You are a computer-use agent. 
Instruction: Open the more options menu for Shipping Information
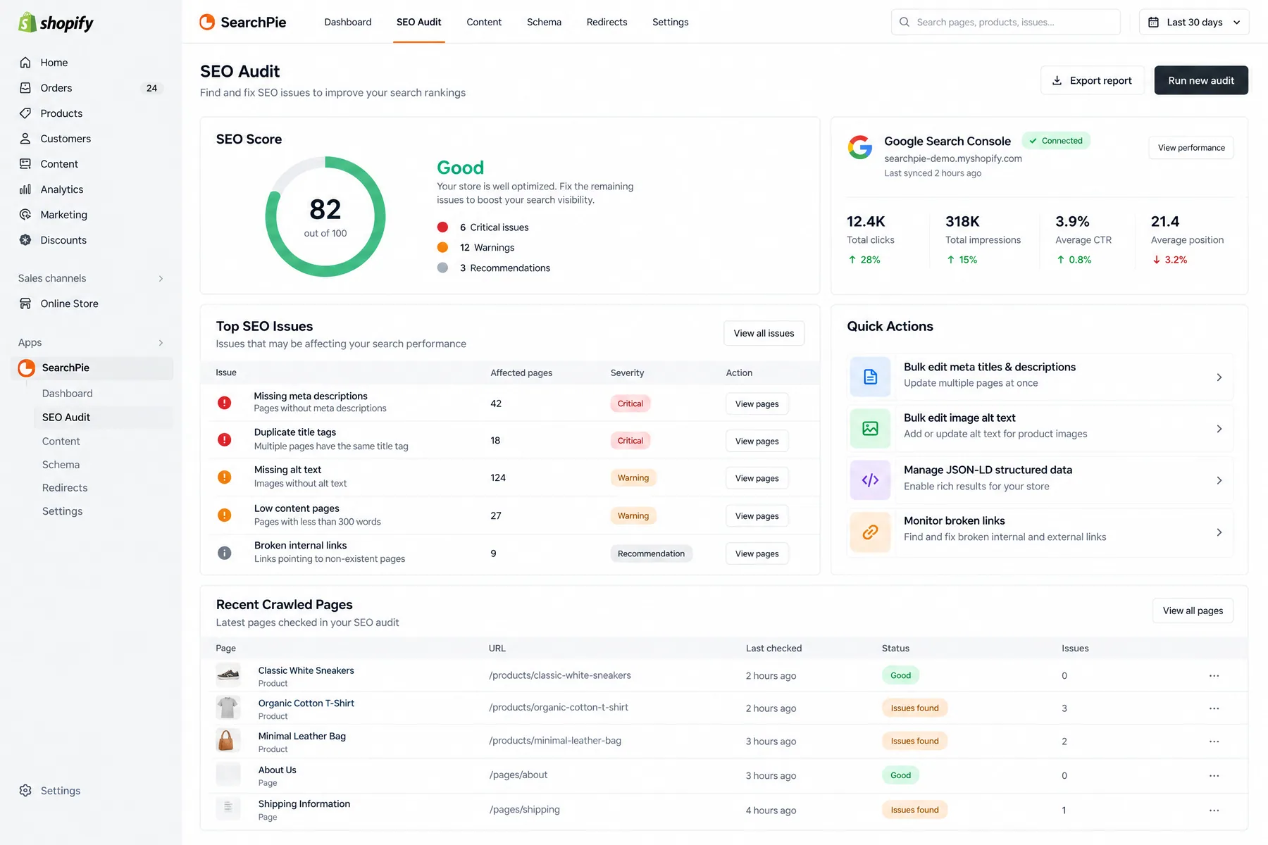tap(1214, 810)
